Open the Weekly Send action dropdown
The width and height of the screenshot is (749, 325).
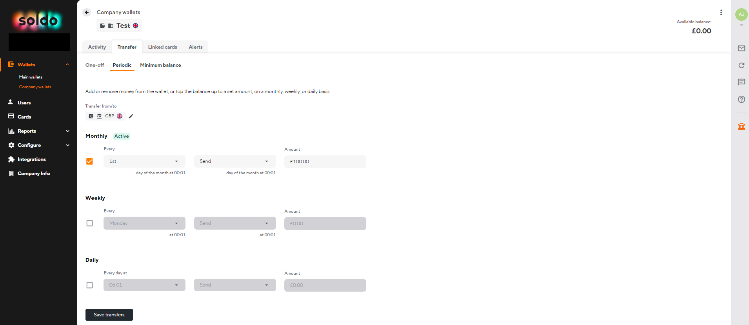(x=235, y=223)
